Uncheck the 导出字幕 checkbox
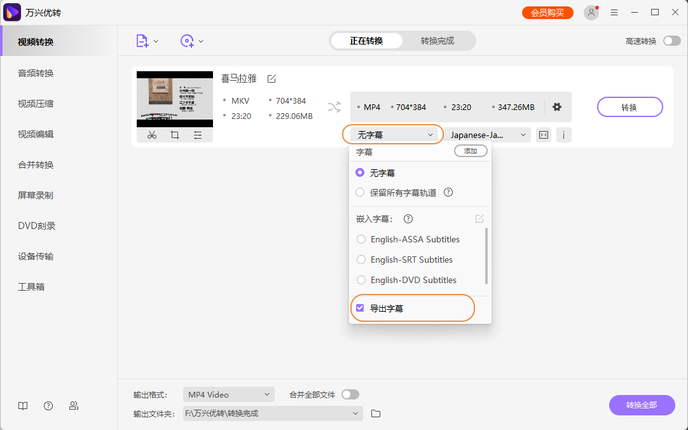The width and height of the screenshot is (688, 430). [x=361, y=309]
